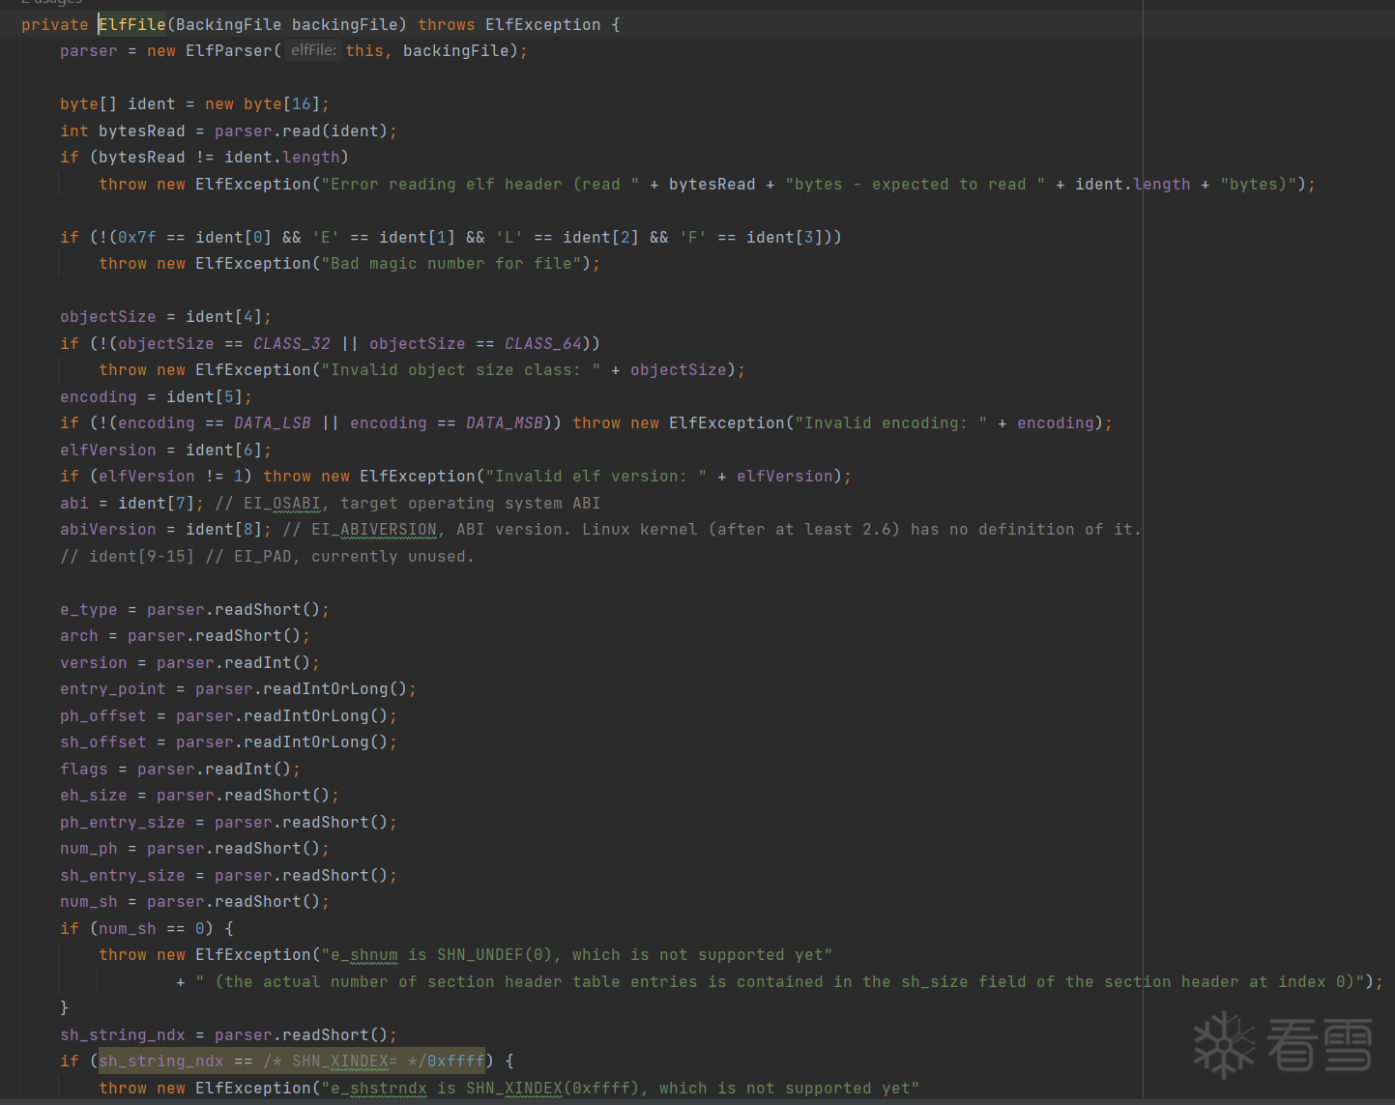Click the 0x7f hex literal
Image resolution: width=1395 pixels, height=1105 pixels.
point(137,237)
